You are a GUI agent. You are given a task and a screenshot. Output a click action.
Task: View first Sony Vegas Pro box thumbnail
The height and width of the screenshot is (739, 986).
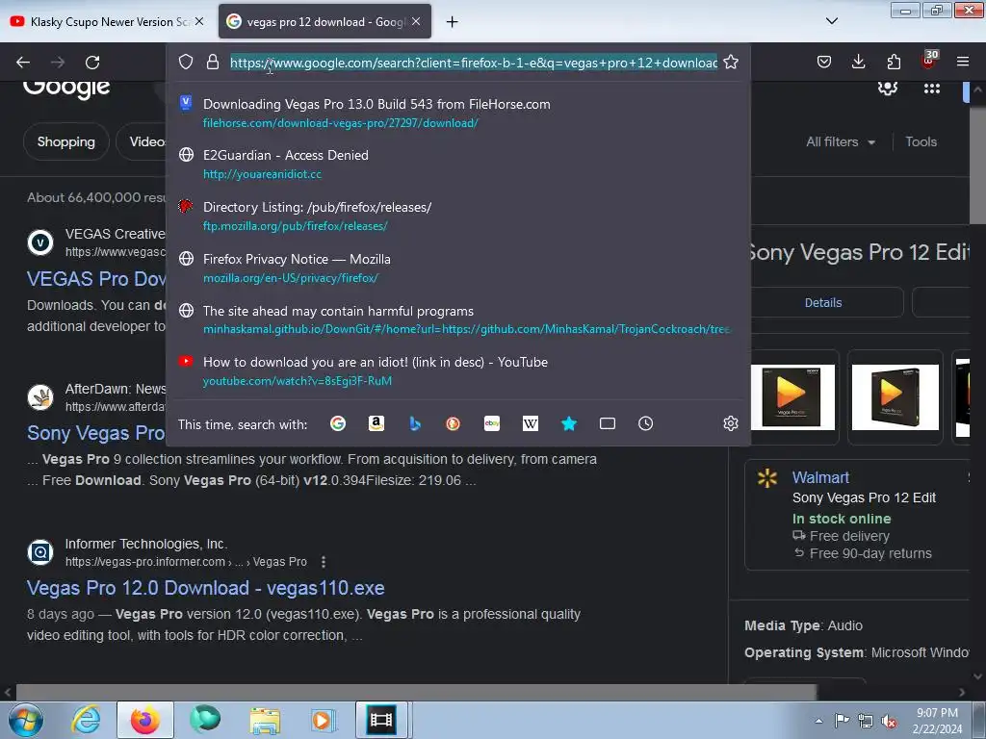[x=792, y=397]
